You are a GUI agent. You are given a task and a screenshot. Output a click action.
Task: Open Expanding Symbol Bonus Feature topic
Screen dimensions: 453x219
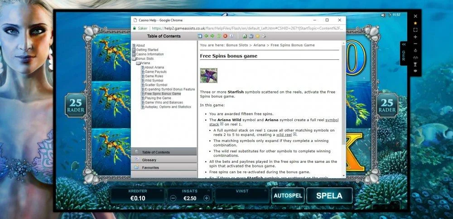(x=169, y=89)
